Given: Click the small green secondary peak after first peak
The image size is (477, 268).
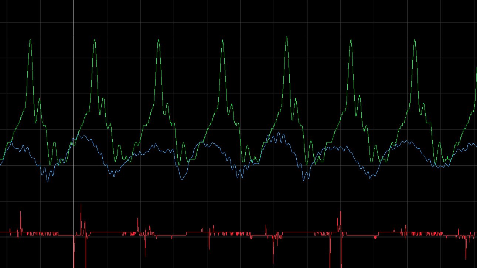Looking at the screenshot, I should point(39,99).
